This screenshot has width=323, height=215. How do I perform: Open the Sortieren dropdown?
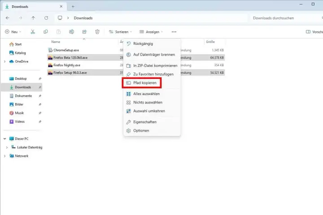coord(120,32)
